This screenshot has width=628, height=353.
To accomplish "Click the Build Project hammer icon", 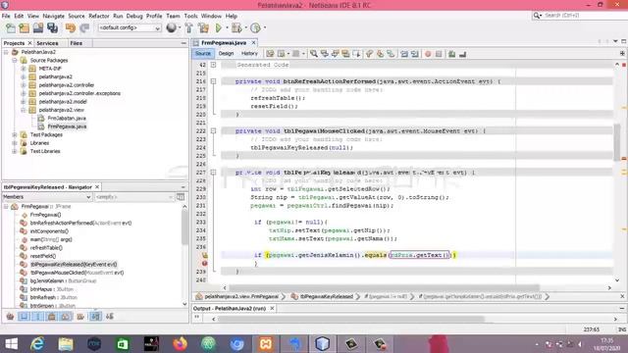I will 189,28.
